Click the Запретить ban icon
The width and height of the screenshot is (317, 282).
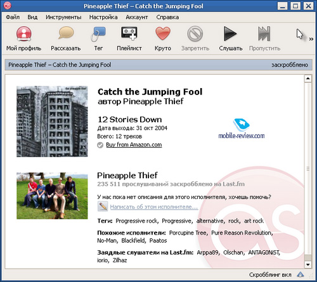click(x=195, y=34)
